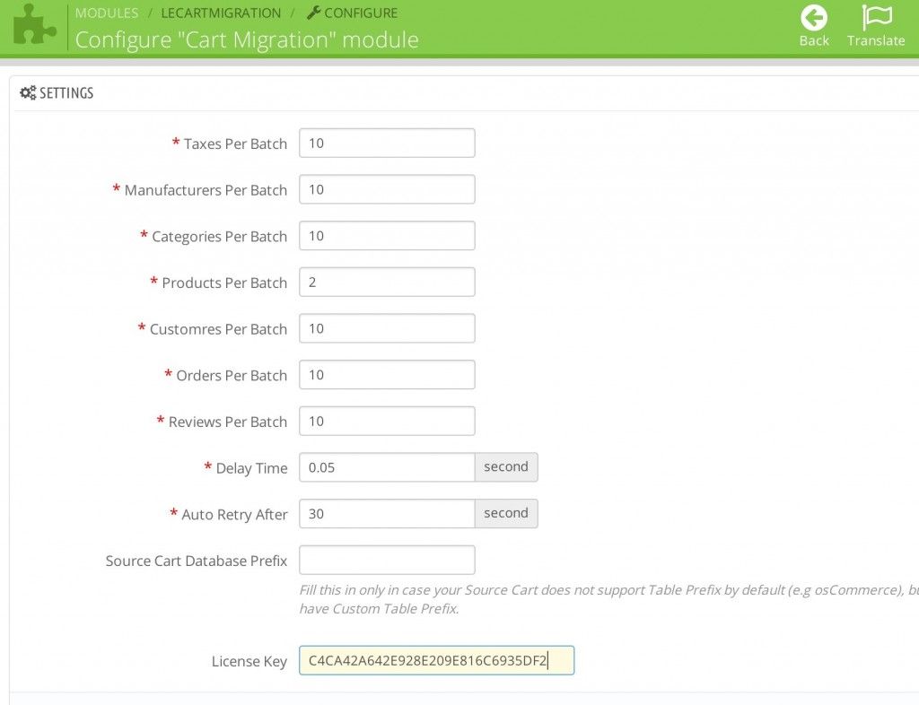Click the Categories Per Batch label
The width and height of the screenshot is (919, 705).
[219, 237]
